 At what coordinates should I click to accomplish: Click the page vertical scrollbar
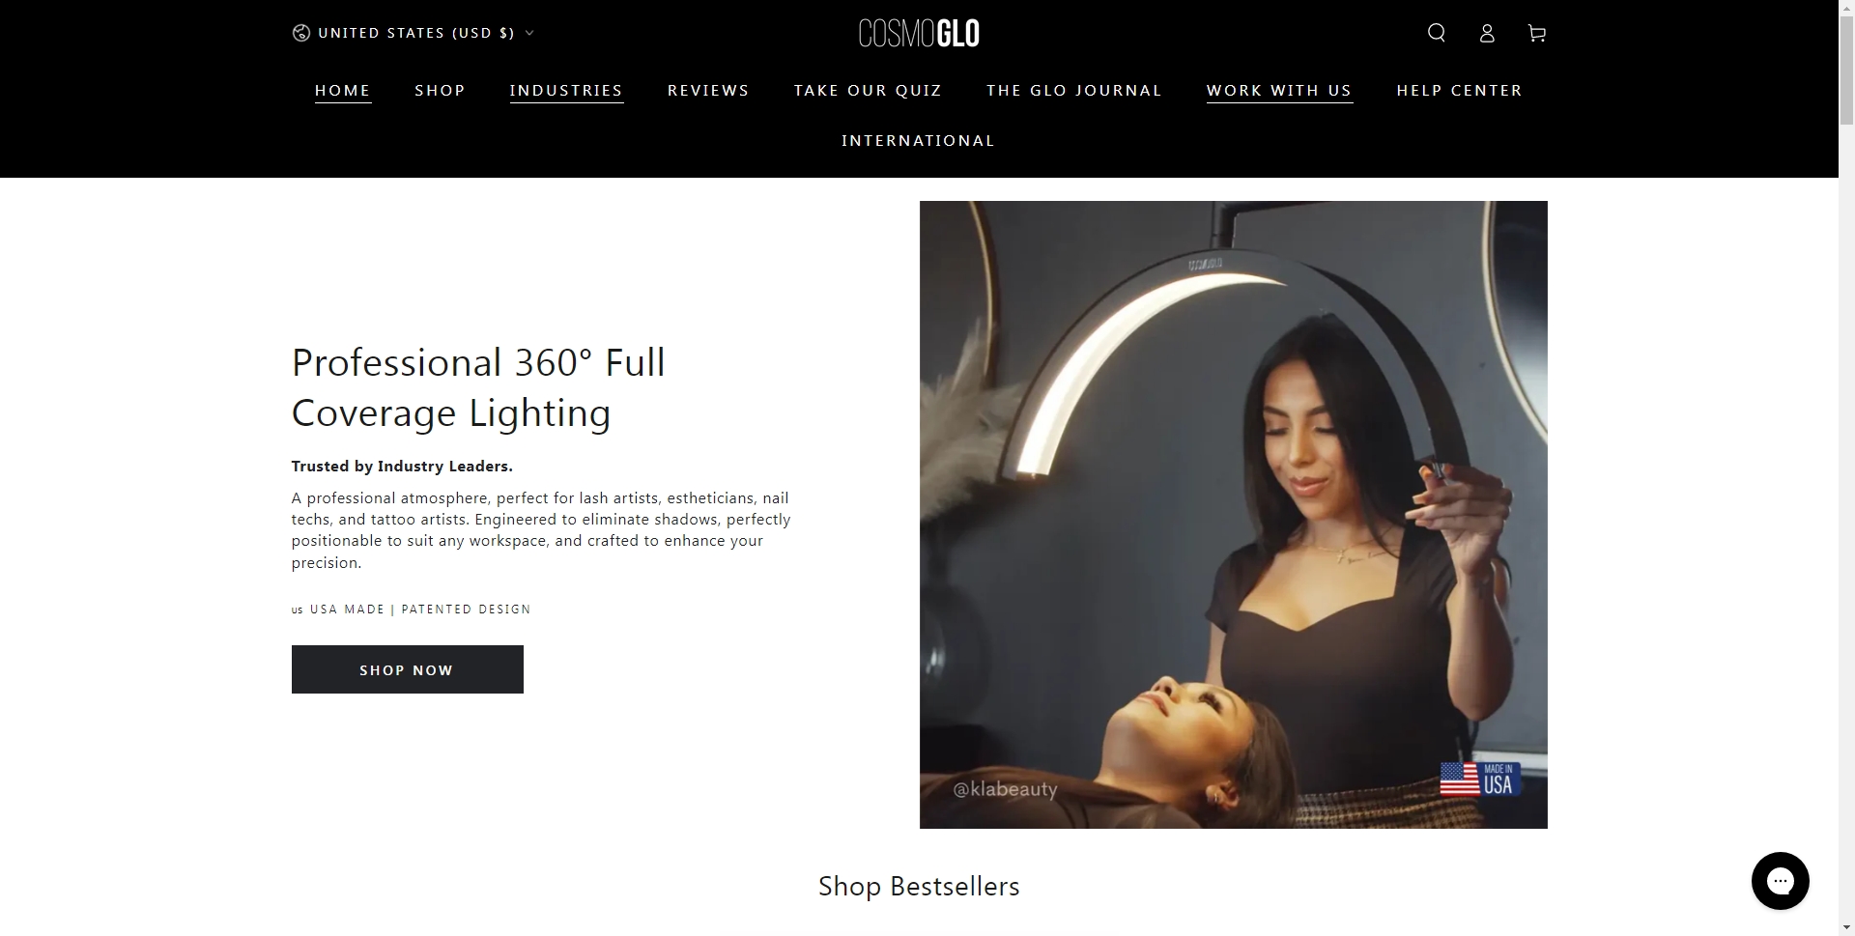(1846, 468)
